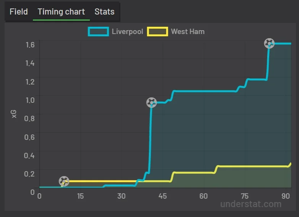
Task: Click the understat.com watermark link
Action: point(251,204)
